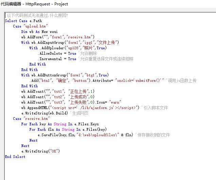The image size is (216, 180).
Task: Click the 'For Each key As String' line
Action: tap(60, 124)
